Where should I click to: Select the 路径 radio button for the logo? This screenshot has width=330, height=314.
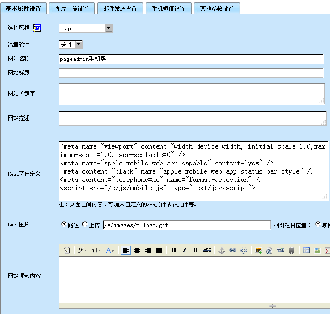pyautogui.click(x=64, y=224)
